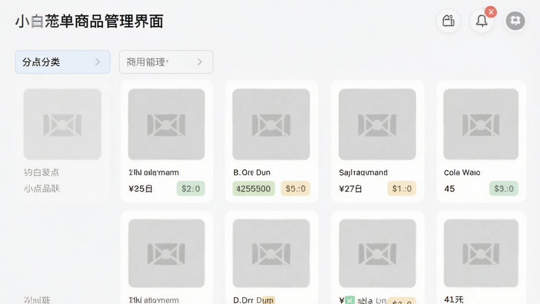The image size is (540, 304).
Task: Expand the 分点分类 dropdown
Action: tap(63, 62)
